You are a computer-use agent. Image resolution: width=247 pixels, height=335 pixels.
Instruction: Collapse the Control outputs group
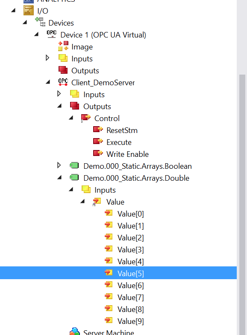coord(71,118)
